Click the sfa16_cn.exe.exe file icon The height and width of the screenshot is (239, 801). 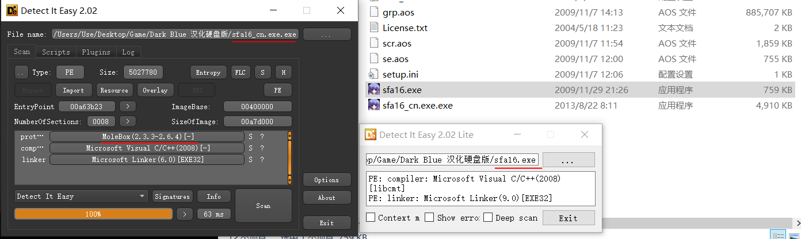click(x=374, y=106)
